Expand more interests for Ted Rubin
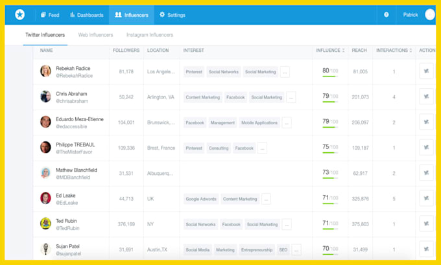The width and height of the screenshot is (441, 265). [x=287, y=224]
